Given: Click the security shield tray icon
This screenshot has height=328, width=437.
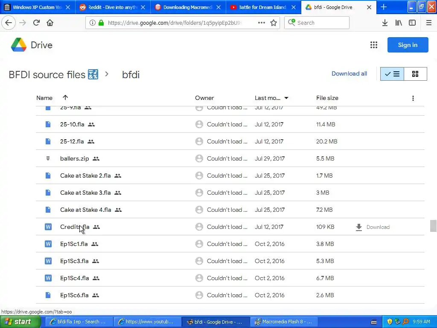Looking at the screenshot, I should click(390, 322).
